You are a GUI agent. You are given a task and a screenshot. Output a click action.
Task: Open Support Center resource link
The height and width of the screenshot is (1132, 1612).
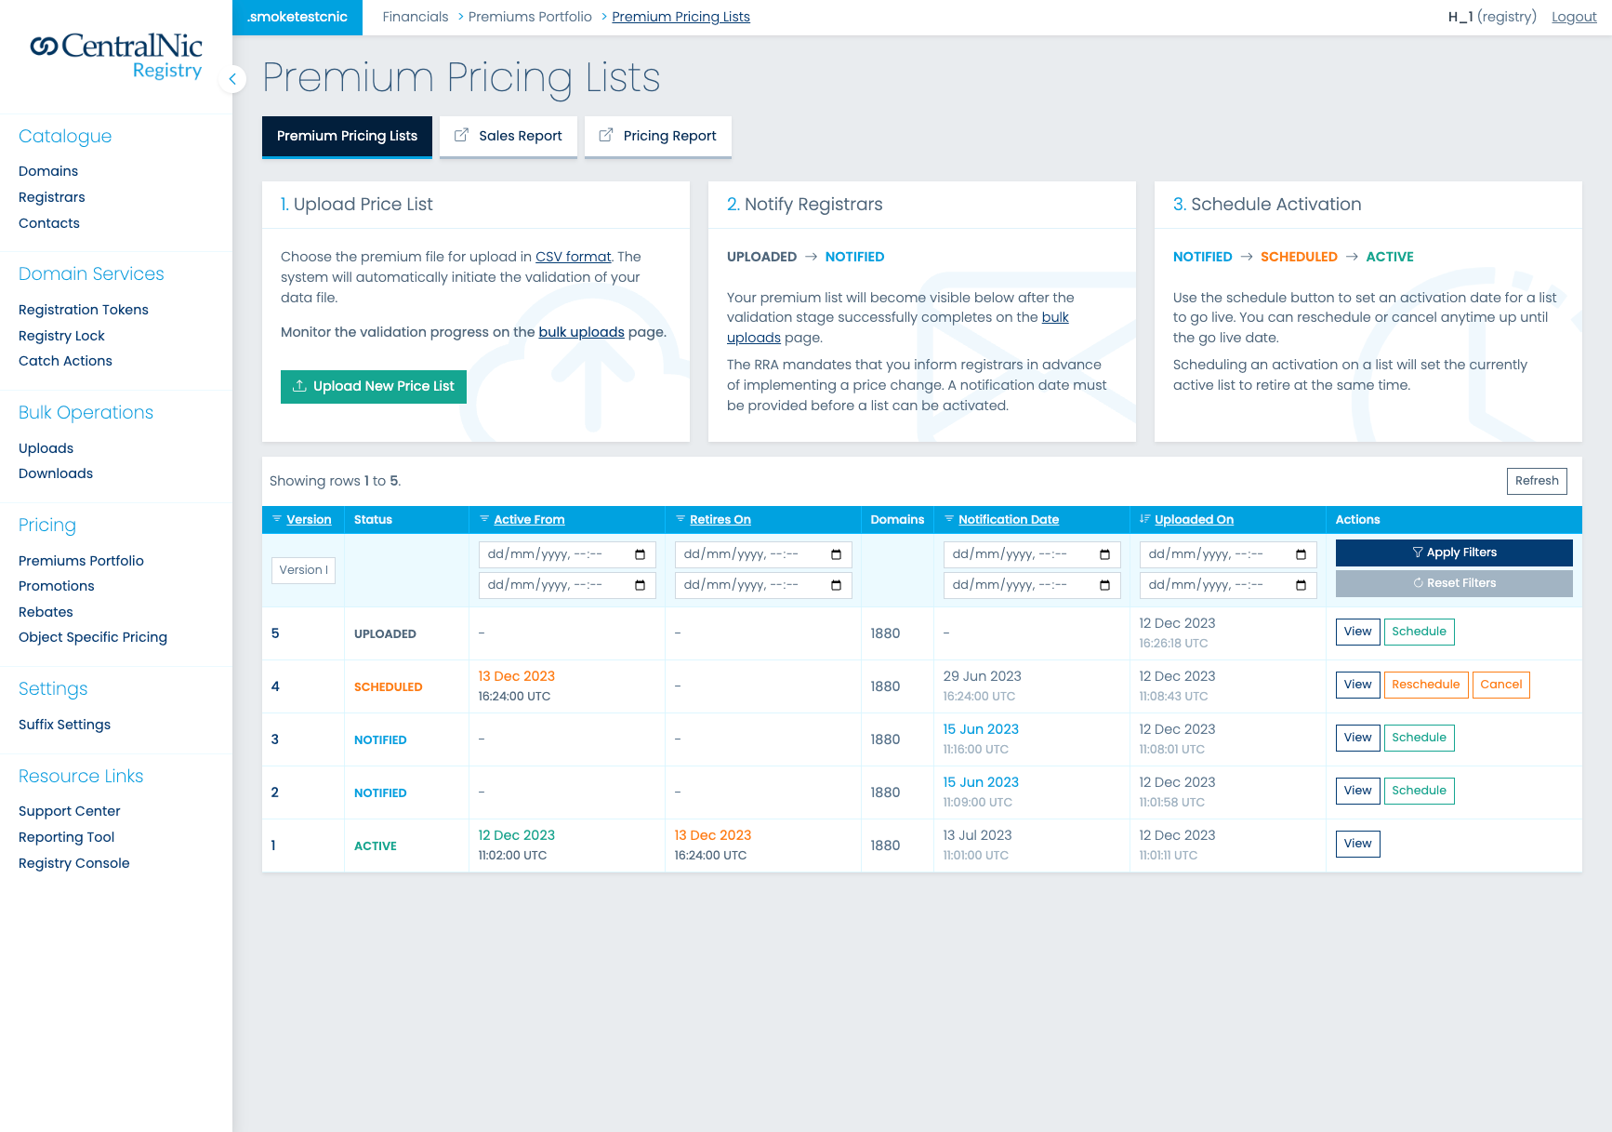70,811
